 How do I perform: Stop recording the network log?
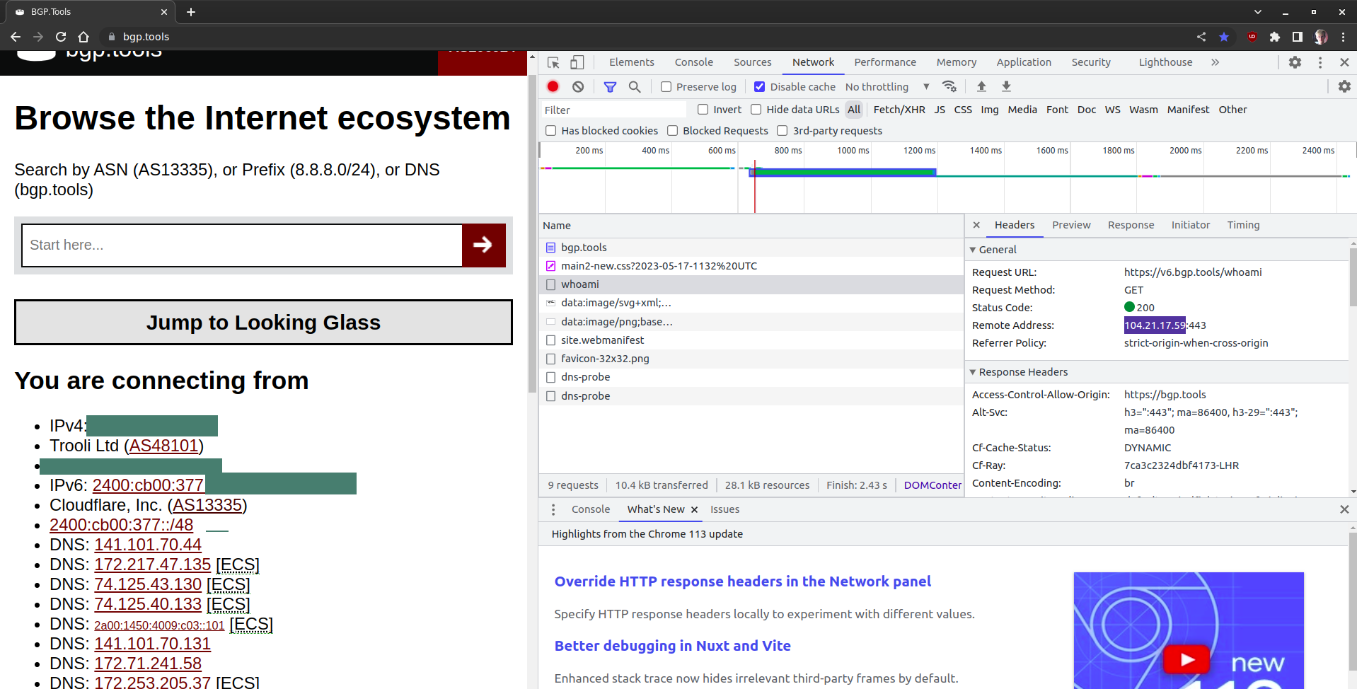pos(553,86)
